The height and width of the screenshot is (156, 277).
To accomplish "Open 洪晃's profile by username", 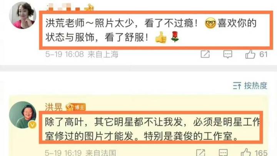I will [x=54, y=107].
